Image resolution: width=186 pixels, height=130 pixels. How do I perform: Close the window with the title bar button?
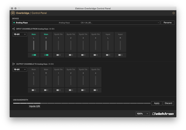pos(12,8)
